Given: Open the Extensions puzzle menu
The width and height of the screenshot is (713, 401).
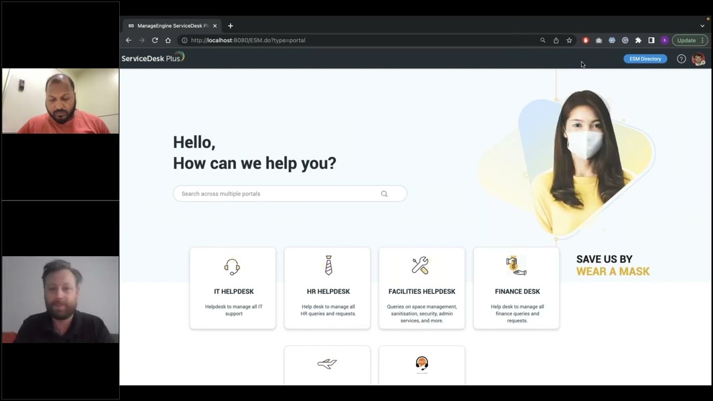Looking at the screenshot, I should point(638,40).
